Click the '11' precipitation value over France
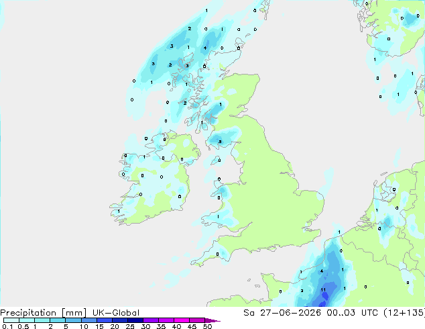The image size is (425, 329). click(323, 290)
